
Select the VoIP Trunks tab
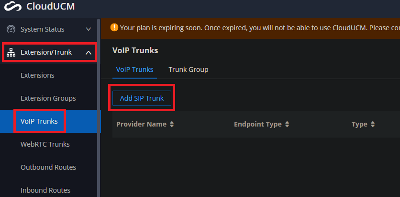click(x=135, y=70)
